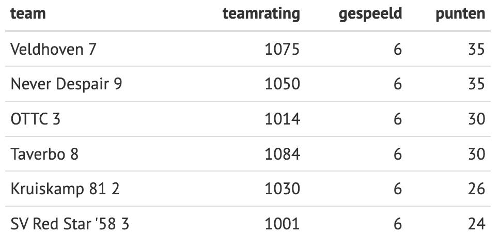The image size is (500, 248).
Task: Click the 1030 rating of Kruiskamp
Action: pos(282,189)
